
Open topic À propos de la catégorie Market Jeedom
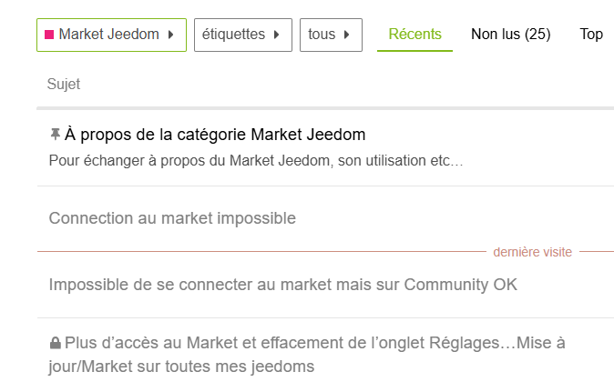pos(215,135)
